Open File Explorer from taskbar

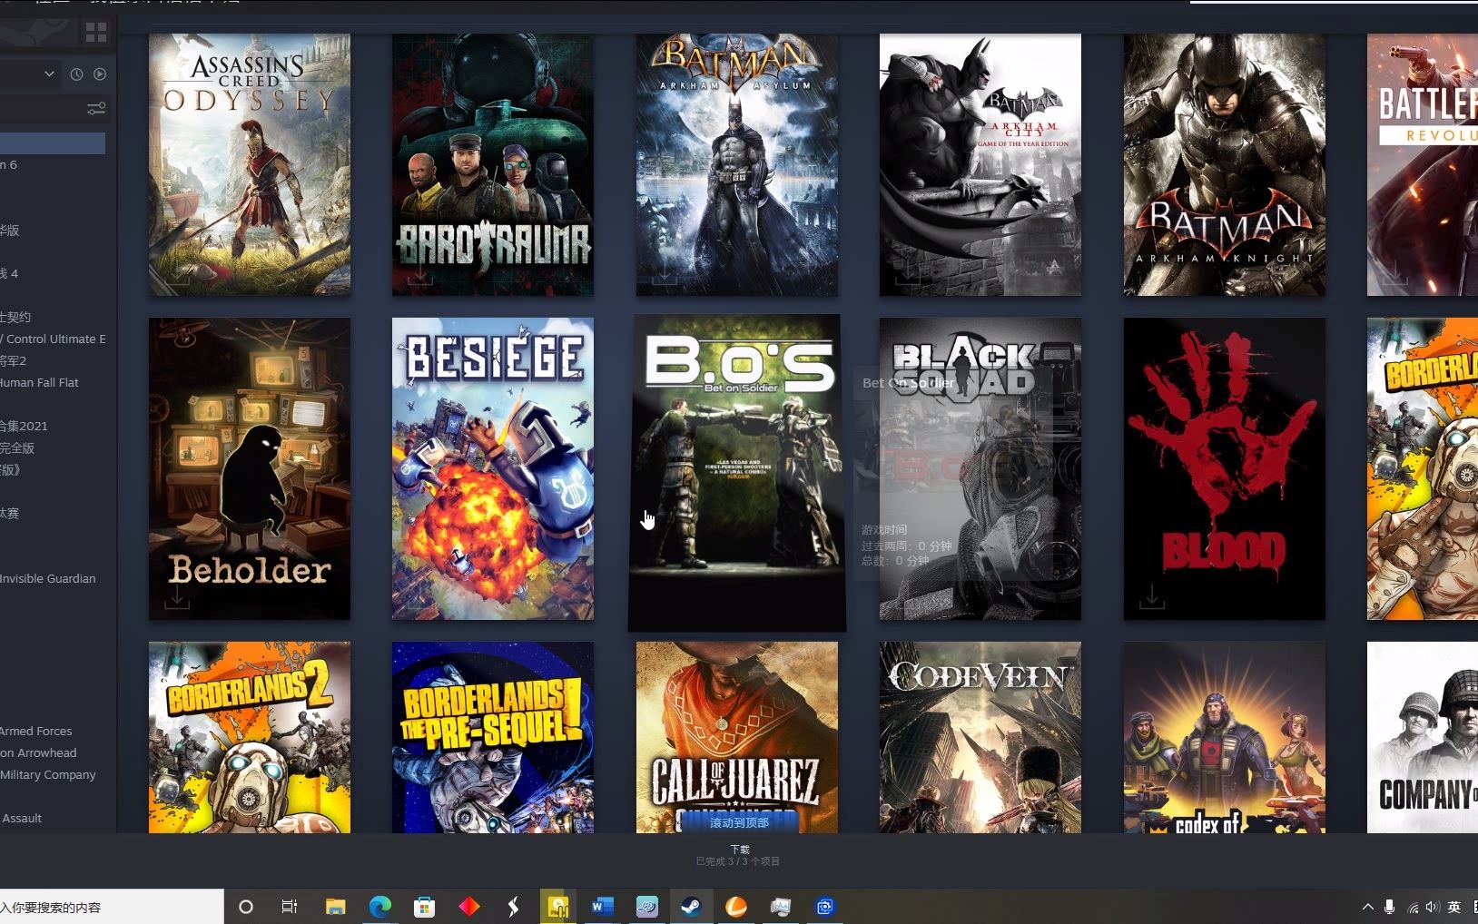coord(335,907)
